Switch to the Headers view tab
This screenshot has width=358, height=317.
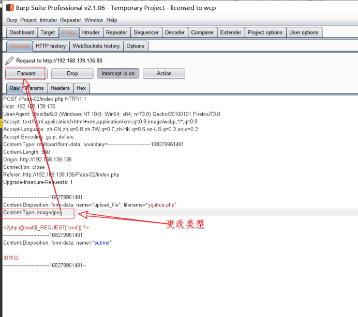point(60,88)
